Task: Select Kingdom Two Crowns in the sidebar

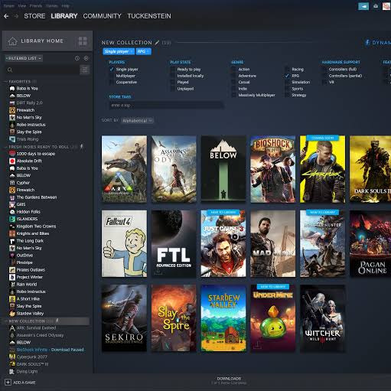Action: pos(36,226)
